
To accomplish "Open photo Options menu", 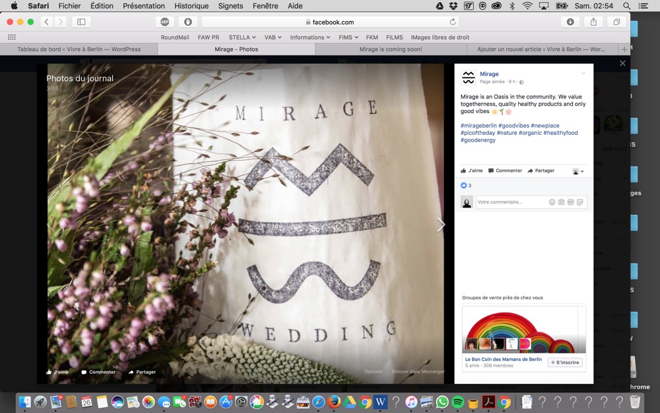I will 374,371.
